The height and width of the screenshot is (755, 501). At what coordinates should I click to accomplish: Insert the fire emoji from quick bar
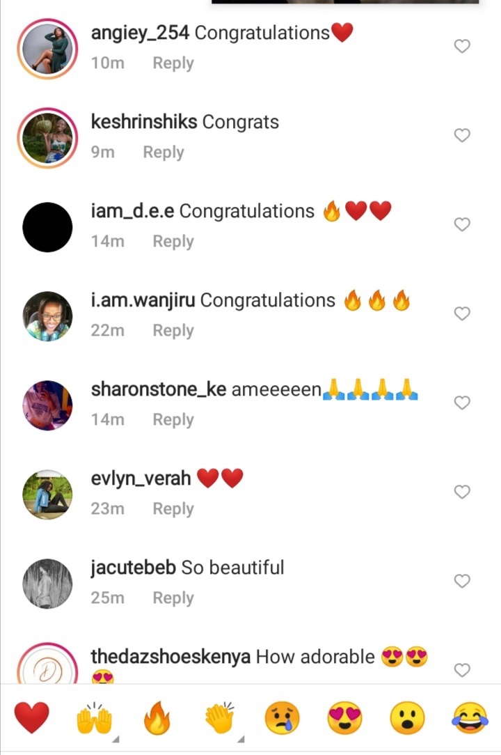(157, 717)
